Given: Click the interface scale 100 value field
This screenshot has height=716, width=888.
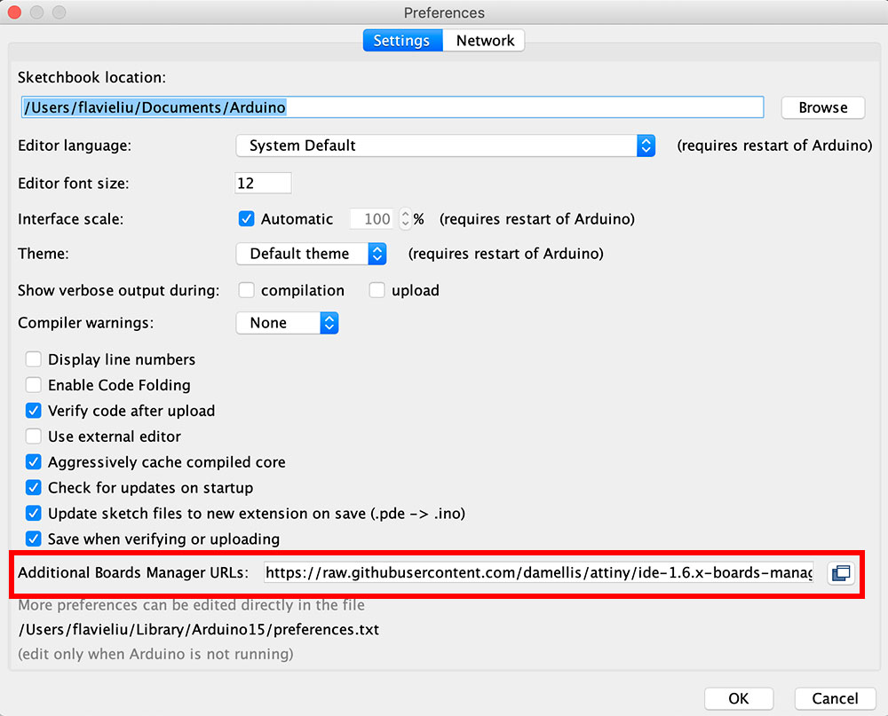Looking at the screenshot, I should [373, 218].
